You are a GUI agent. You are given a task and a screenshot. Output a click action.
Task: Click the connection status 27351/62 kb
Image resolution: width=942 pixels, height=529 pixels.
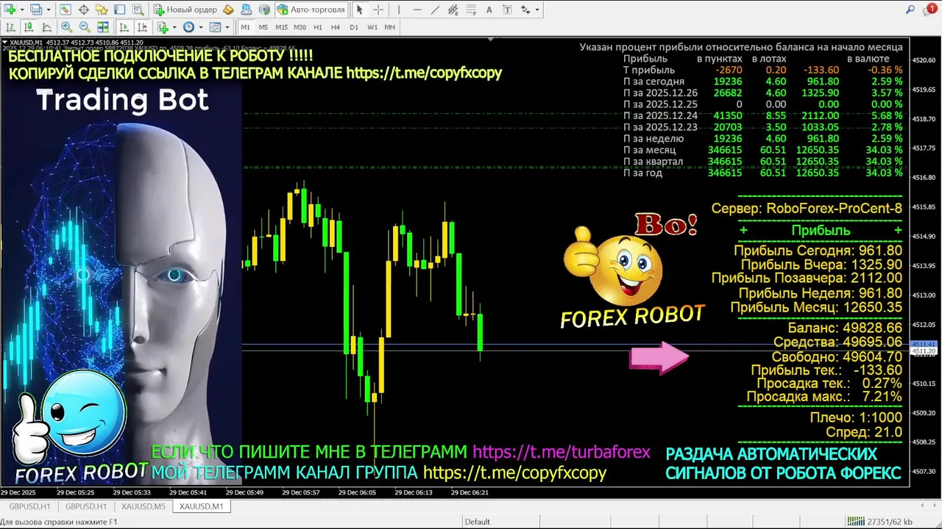(x=879, y=522)
